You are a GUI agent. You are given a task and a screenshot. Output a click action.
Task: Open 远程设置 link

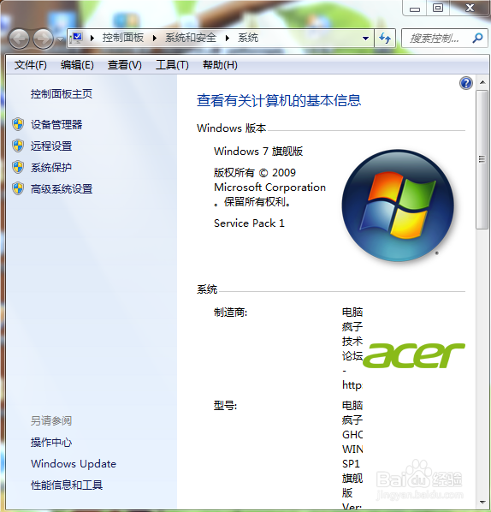(51, 146)
